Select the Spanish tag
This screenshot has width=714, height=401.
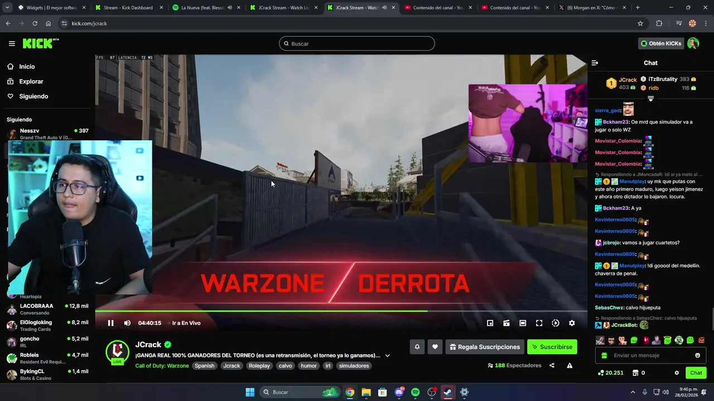tap(204, 366)
